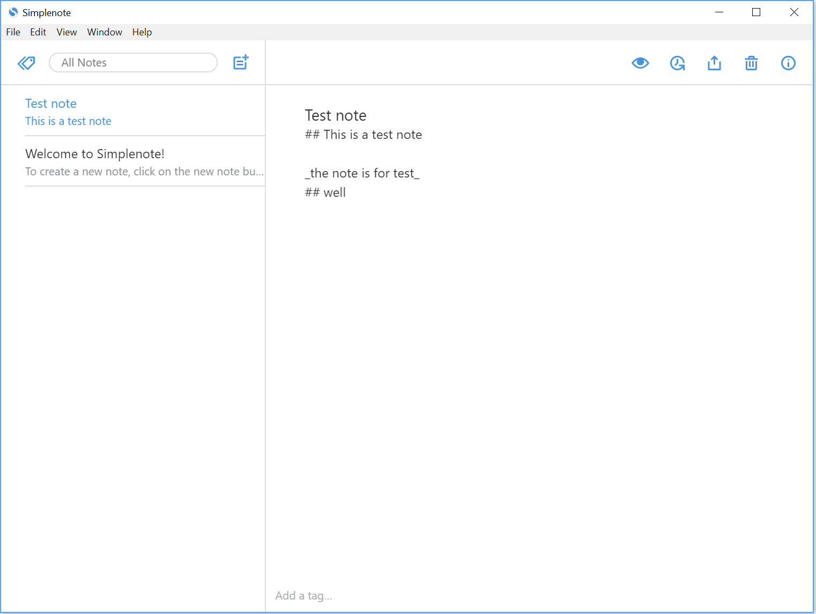Click the '## This is a test note' line

tap(364, 135)
